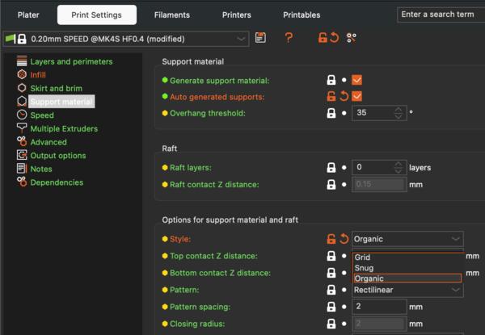Click the Overhang threshold label
Viewport: 485px width, 335px height.
208,113
